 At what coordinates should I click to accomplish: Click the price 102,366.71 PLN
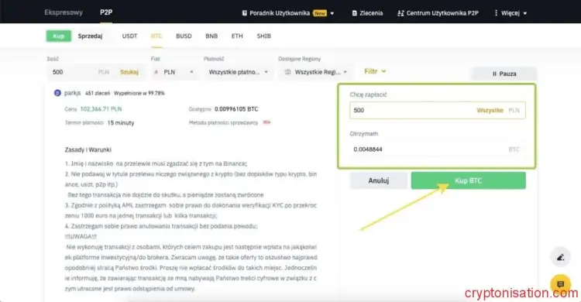point(101,109)
